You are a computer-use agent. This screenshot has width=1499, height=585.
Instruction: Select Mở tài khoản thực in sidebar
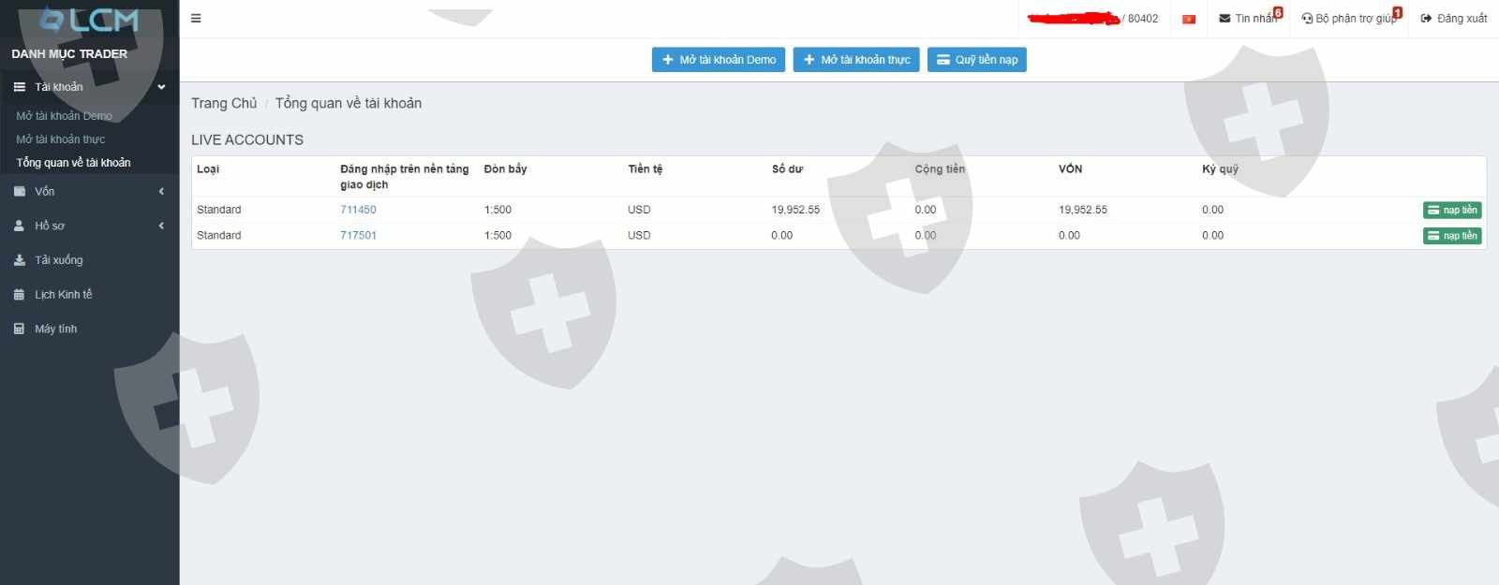60,139
